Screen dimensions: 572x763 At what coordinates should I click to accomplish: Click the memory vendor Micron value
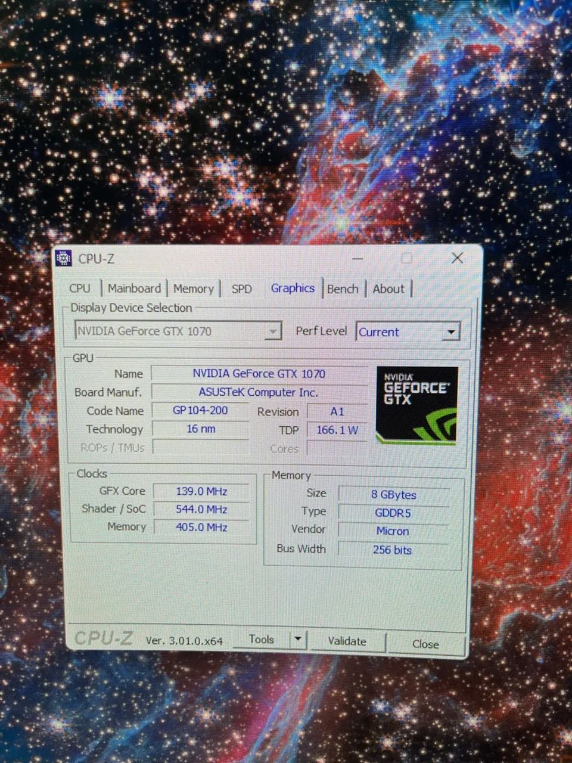pyautogui.click(x=393, y=531)
